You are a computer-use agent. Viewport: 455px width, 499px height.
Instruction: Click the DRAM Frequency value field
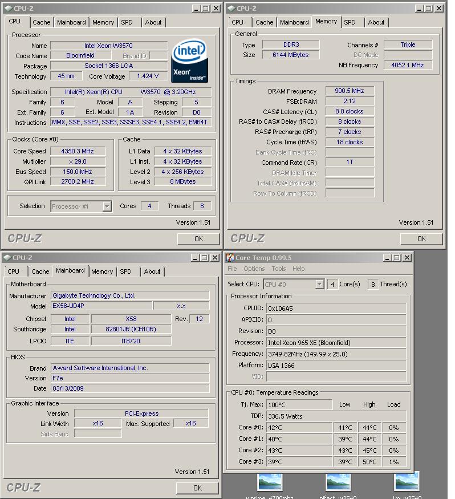click(350, 91)
